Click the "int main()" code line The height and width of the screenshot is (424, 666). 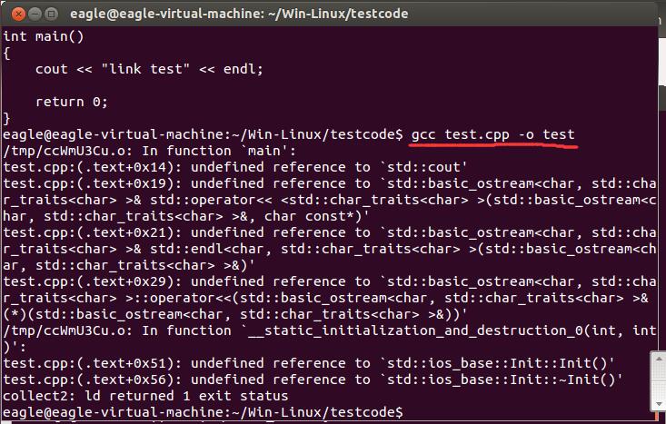point(43,36)
